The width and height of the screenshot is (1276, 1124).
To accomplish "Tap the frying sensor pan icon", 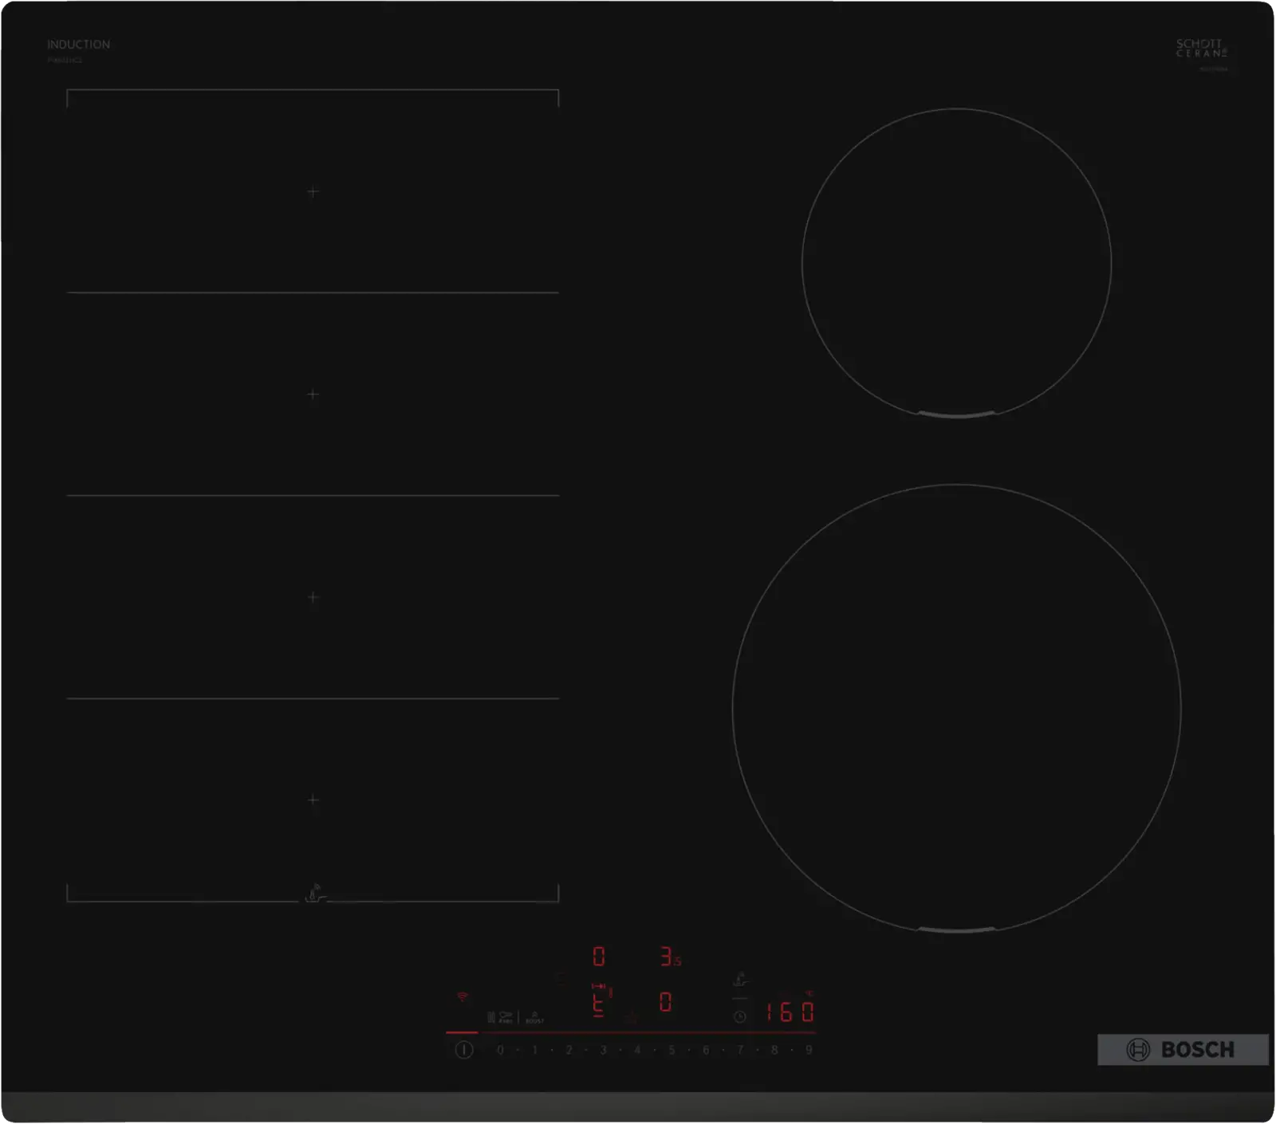I will pyautogui.click(x=506, y=1017).
